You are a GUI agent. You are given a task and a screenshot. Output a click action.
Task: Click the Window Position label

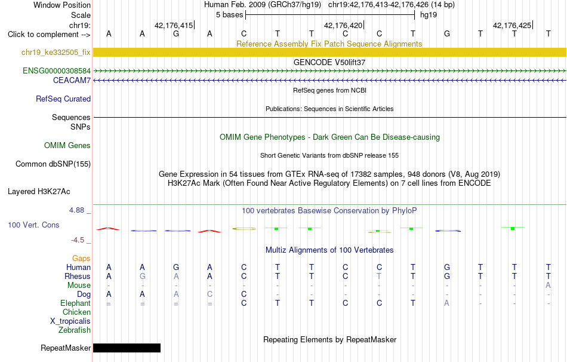(x=62, y=5)
